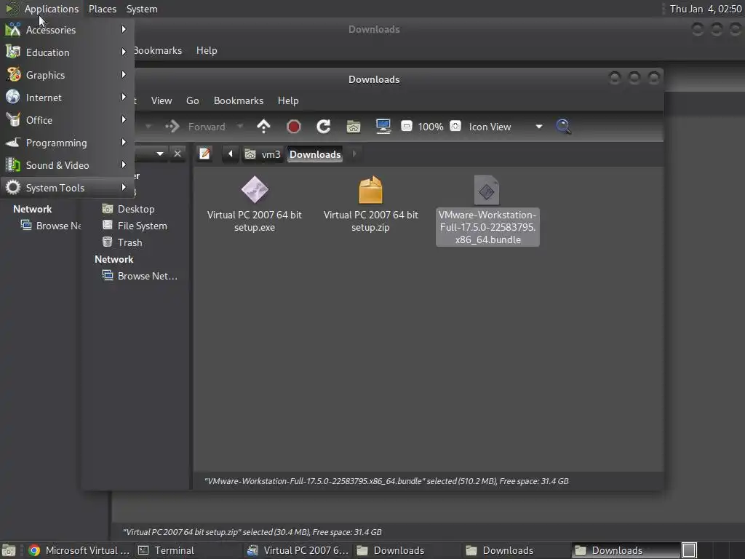This screenshot has width=745, height=559.
Task: Click the right path scroll arrow
Action: (x=354, y=154)
